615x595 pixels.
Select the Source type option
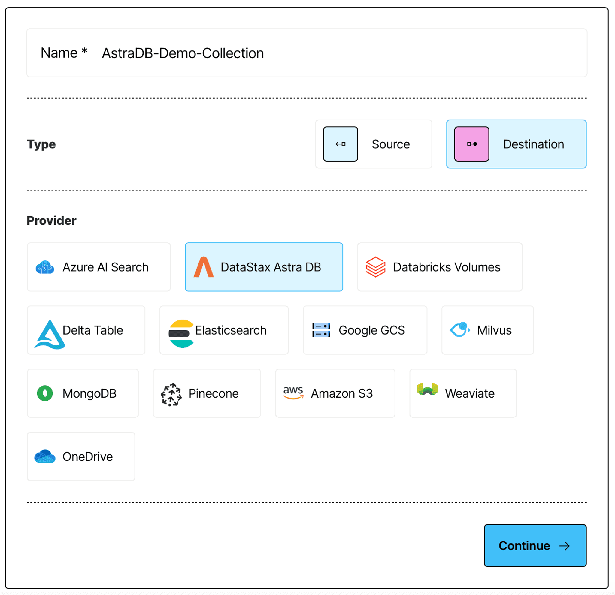(x=374, y=144)
